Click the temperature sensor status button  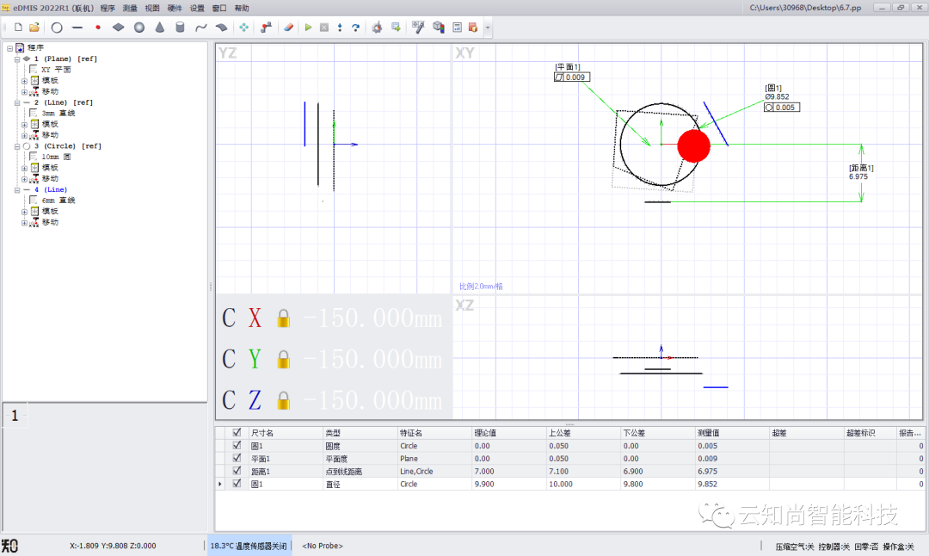click(249, 546)
